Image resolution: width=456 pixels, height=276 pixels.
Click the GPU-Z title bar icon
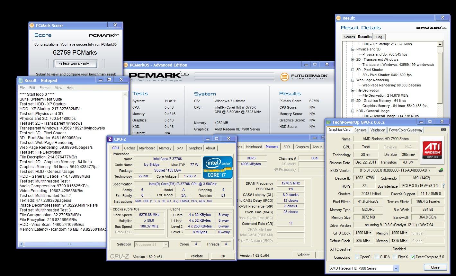pyautogui.click(x=328, y=122)
